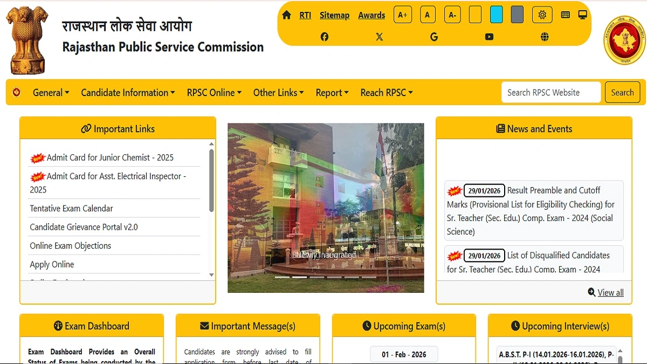
Task: Enable the gray high-contrast theme
Action: click(517, 15)
